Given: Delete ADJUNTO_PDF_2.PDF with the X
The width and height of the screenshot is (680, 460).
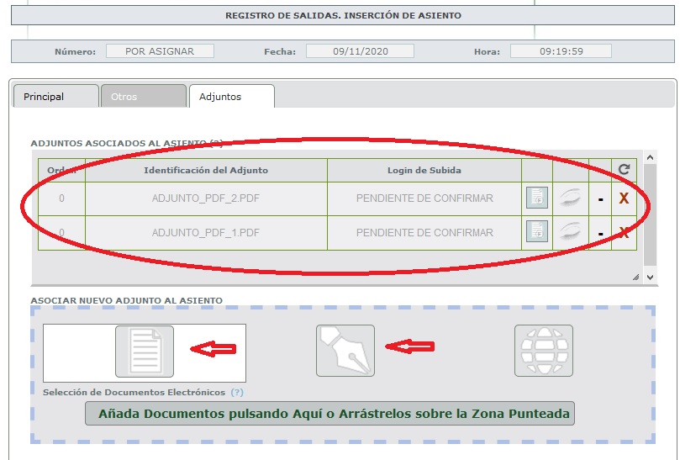Looking at the screenshot, I should [x=624, y=198].
